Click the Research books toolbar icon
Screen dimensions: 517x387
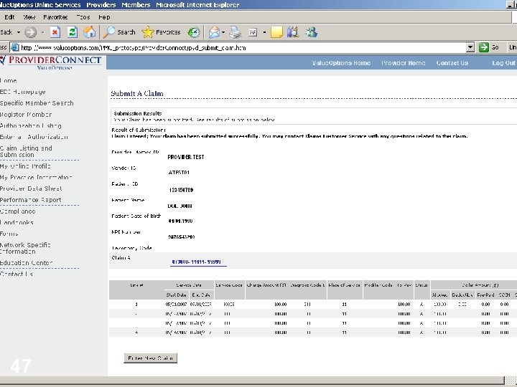(x=293, y=32)
